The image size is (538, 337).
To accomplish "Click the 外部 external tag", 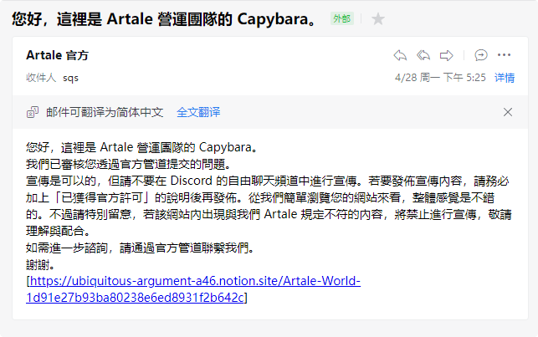I will point(341,18).
